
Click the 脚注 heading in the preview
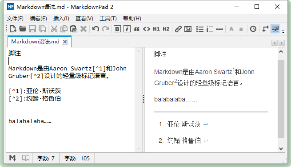pyautogui.click(x=160, y=54)
